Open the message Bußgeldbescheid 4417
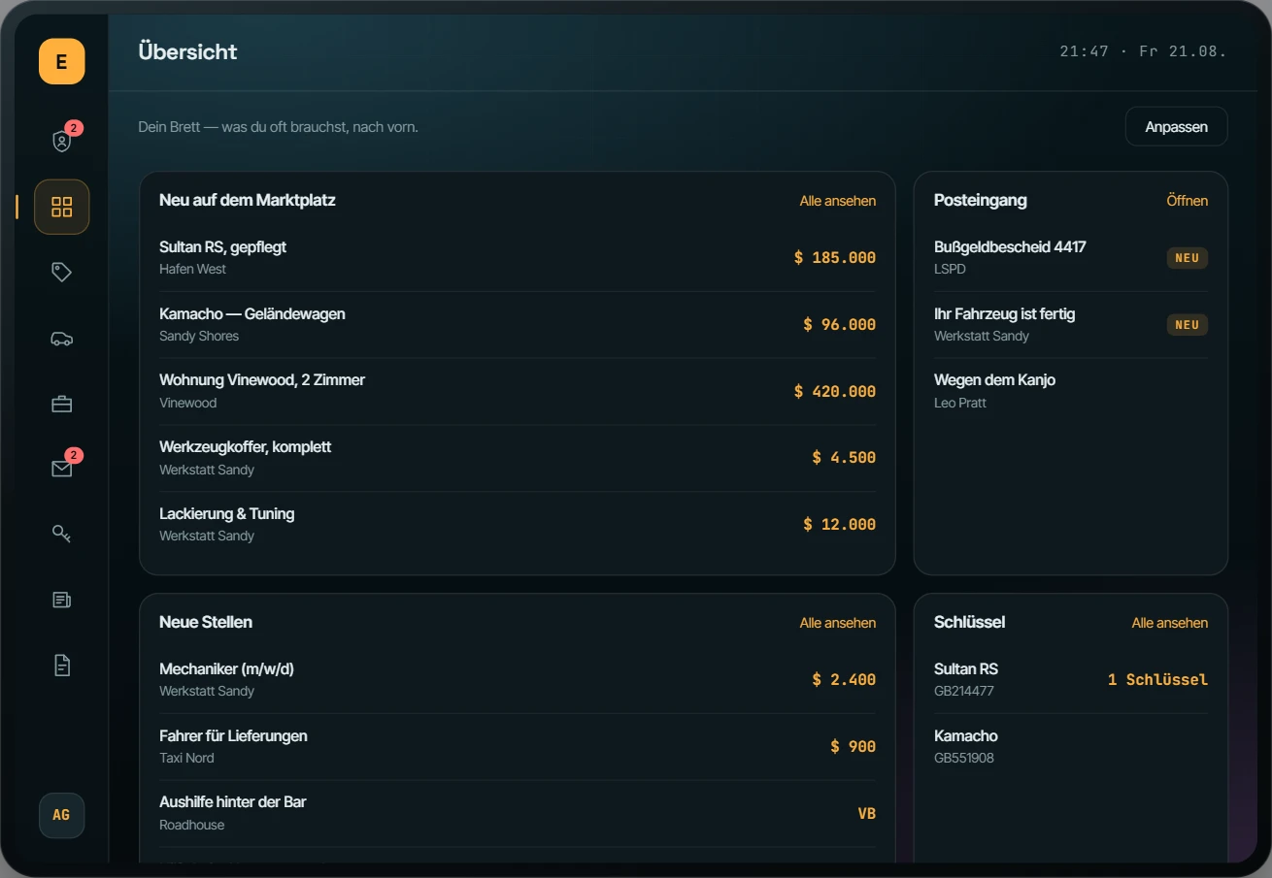The width and height of the screenshot is (1272, 878). pos(1071,258)
